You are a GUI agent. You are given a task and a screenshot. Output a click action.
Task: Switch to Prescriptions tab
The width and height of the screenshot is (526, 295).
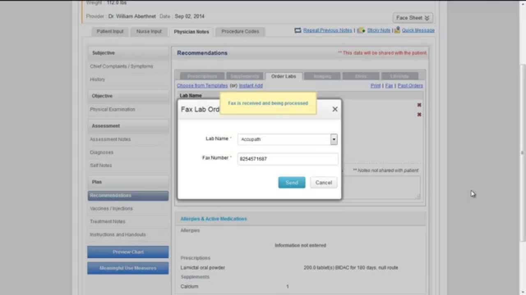click(x=202, y=76)
